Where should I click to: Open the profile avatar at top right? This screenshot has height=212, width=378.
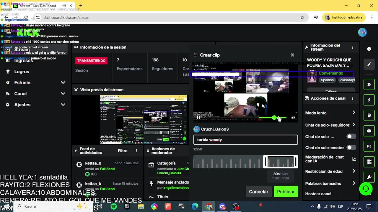(x=362, y=32)
